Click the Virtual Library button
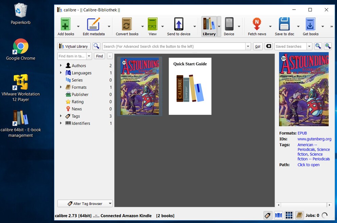Screen dimensions: 337x223 (x=74, y=46)
